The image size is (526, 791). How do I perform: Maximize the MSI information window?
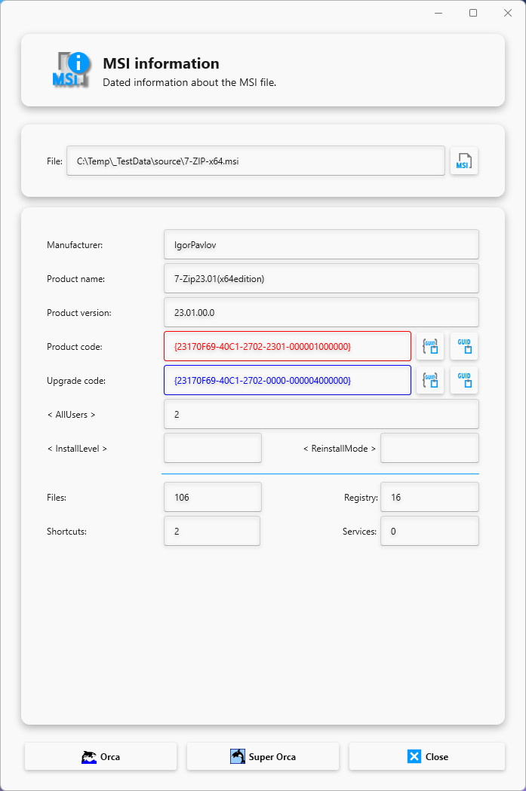(473, 13)
